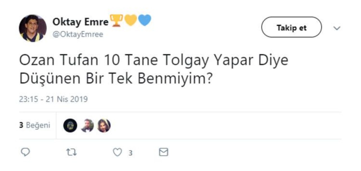
Task: Expand the chevron menu next to Takip et
Action: click(337, 28)
